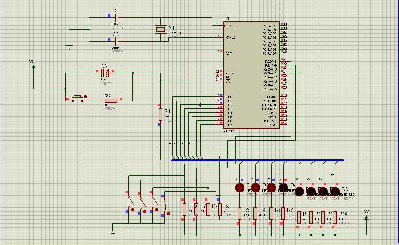Viewport: 399px width, 245px height.
Task: Click the AT89C51 part name text
Action: (230, 131)
